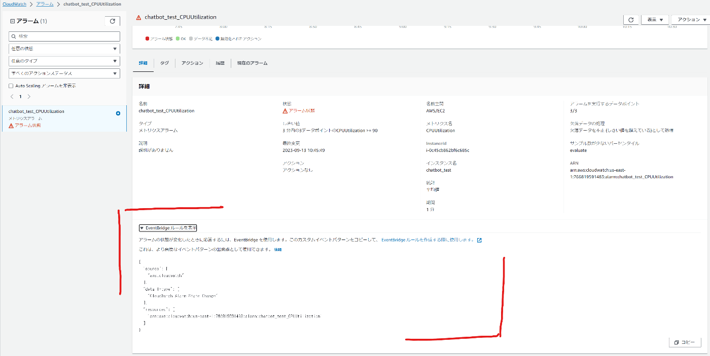Open the アクション dropdown button at top right
Screen dimensions: 710x356
coord(691,19)
